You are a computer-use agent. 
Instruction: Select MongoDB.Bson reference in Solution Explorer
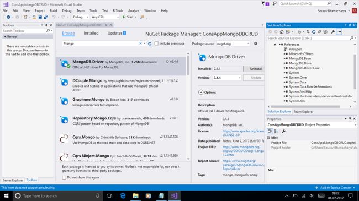[x=300, y=58]
